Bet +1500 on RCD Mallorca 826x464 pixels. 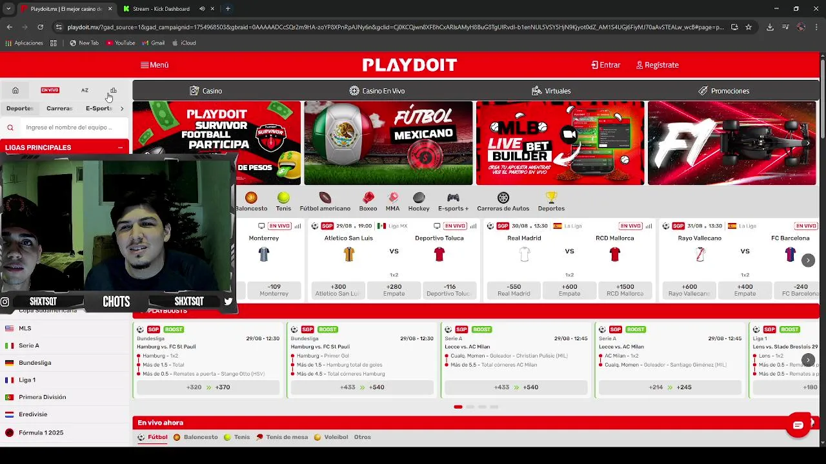point(625,290)
